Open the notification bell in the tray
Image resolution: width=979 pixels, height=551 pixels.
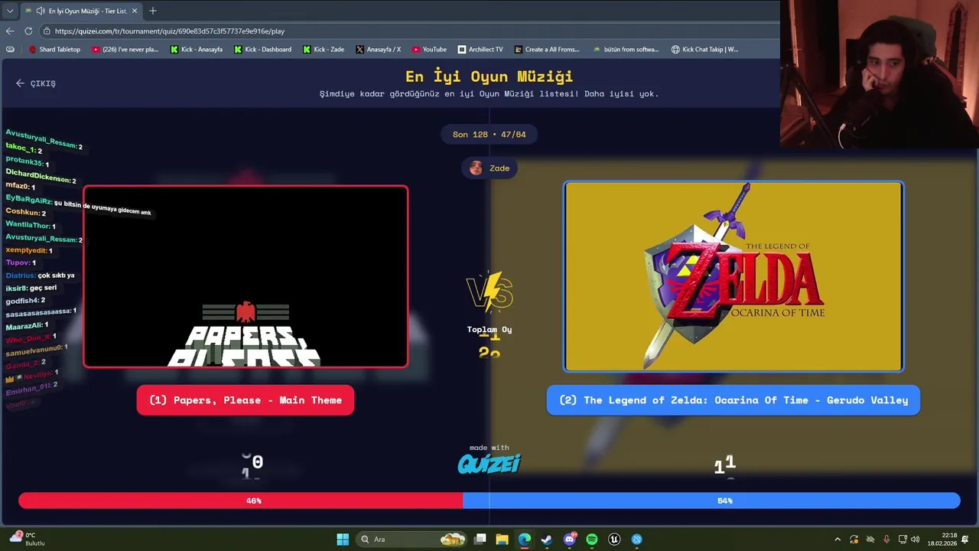pyautogui.click(x=966, y=540)
